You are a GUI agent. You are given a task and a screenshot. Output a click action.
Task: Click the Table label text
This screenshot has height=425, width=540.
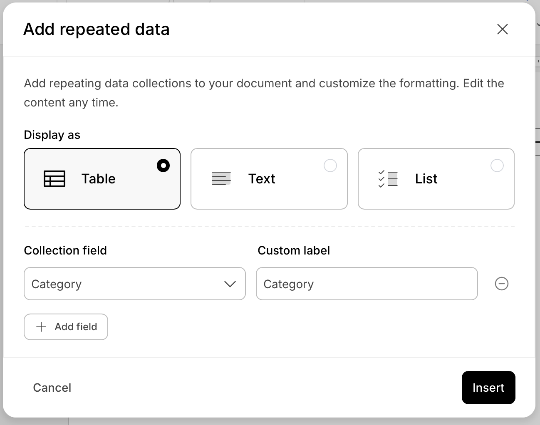click(98, 179)
